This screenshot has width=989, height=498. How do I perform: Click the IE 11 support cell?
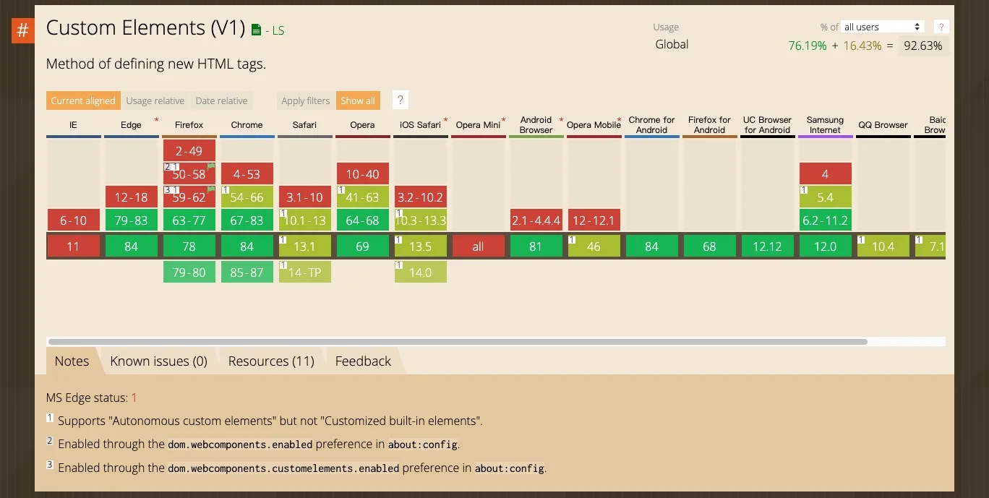73,246
